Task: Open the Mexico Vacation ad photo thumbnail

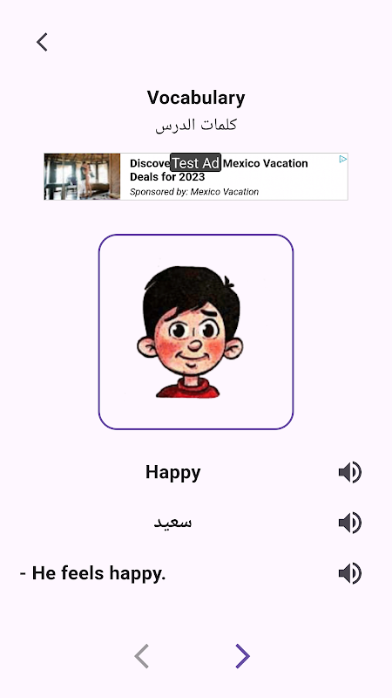Action: click(82, 176)
